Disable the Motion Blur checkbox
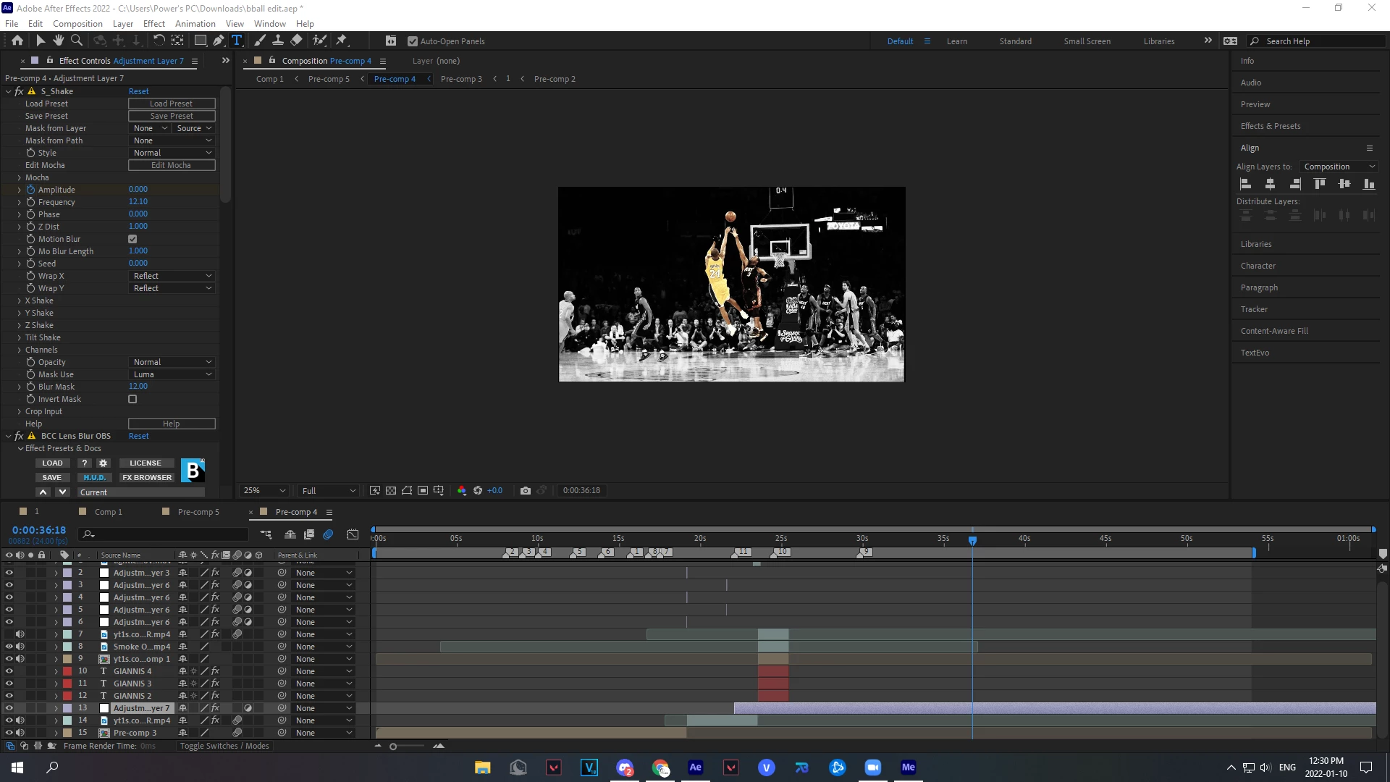 tap(132, 239)
